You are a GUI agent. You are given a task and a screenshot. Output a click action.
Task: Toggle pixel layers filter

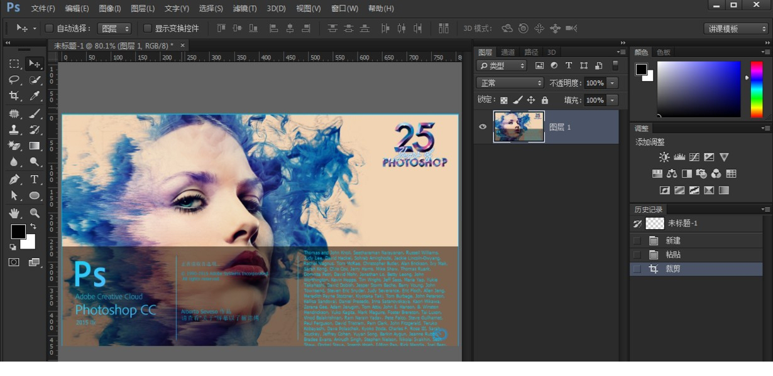(x=539, y=65)
